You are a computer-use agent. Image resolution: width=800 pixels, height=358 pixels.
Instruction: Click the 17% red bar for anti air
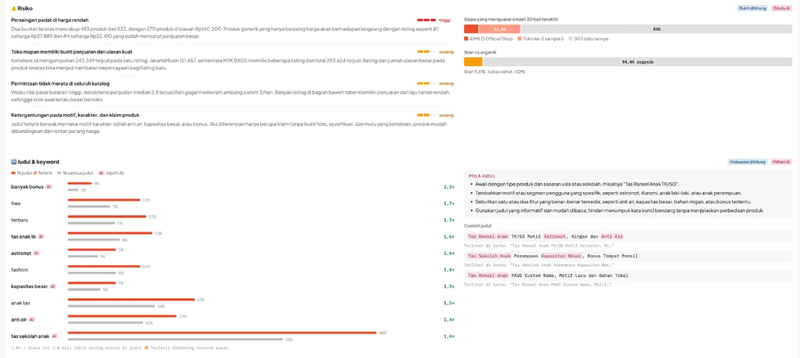coord(122,316)
